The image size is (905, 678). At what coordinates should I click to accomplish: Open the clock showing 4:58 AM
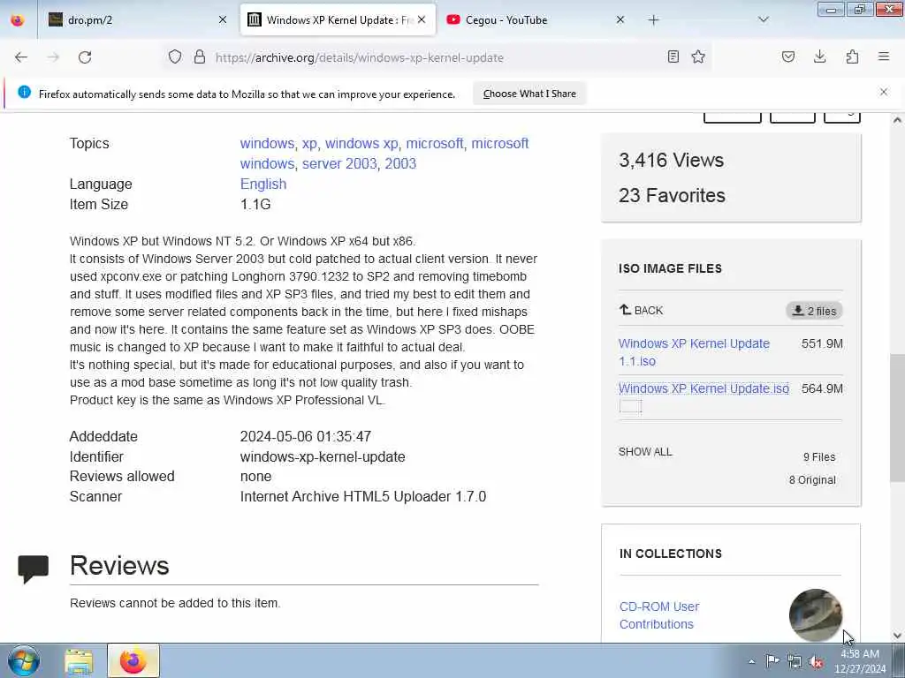point(860,661)
